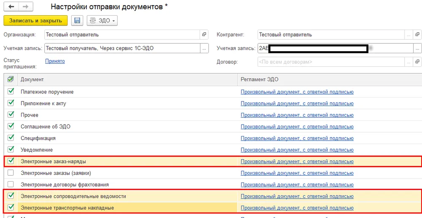Viewport: 422px width, 218px height.
Task: Uncheck the Уведомление checkbox
Action: pyautogui.click(x=11, y=149)
